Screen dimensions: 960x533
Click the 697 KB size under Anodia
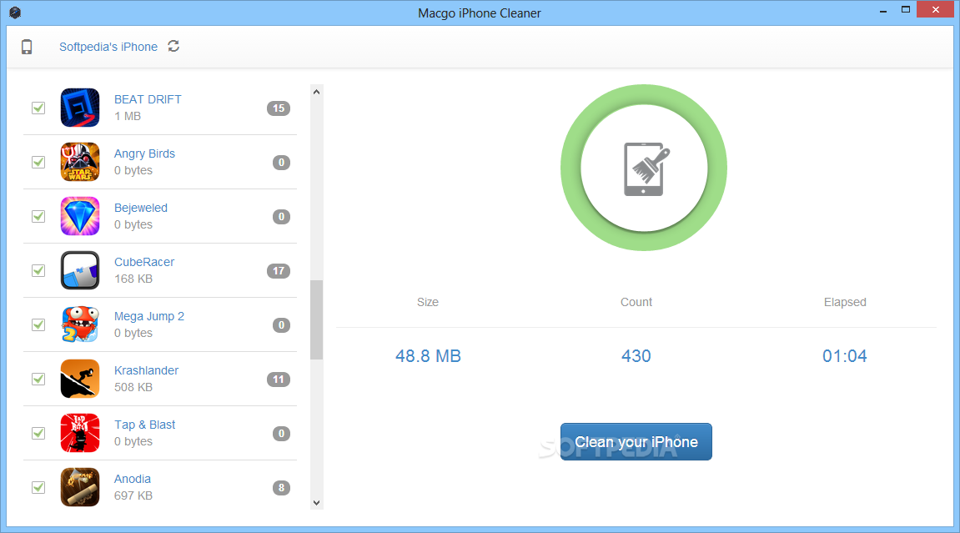click(x=133, y=495)
